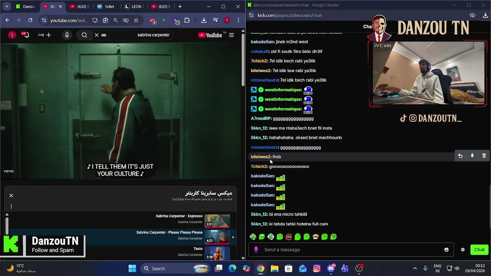Bookmark this page with the star icon
The height and width of the screenshot is (276, 491).
point(136,20)
